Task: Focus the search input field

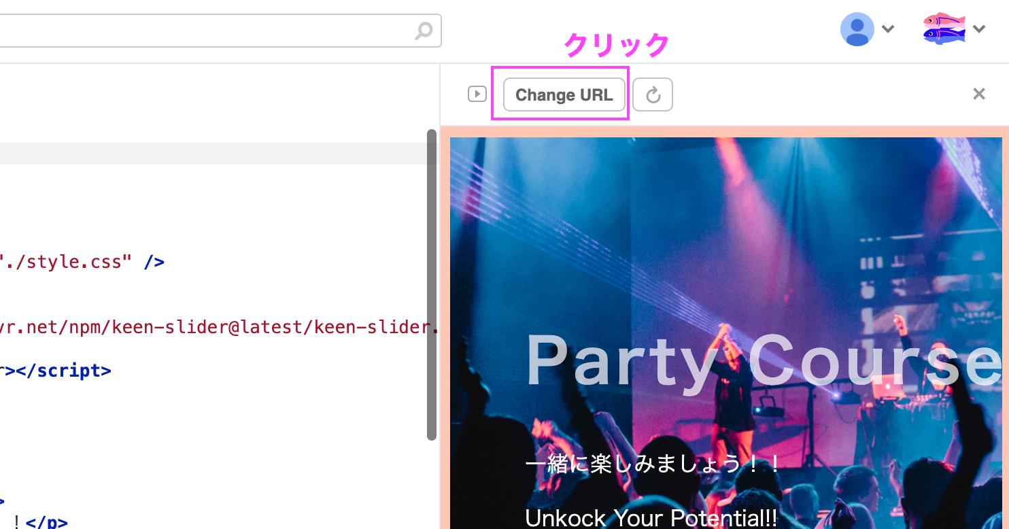Action: [204, 31]
